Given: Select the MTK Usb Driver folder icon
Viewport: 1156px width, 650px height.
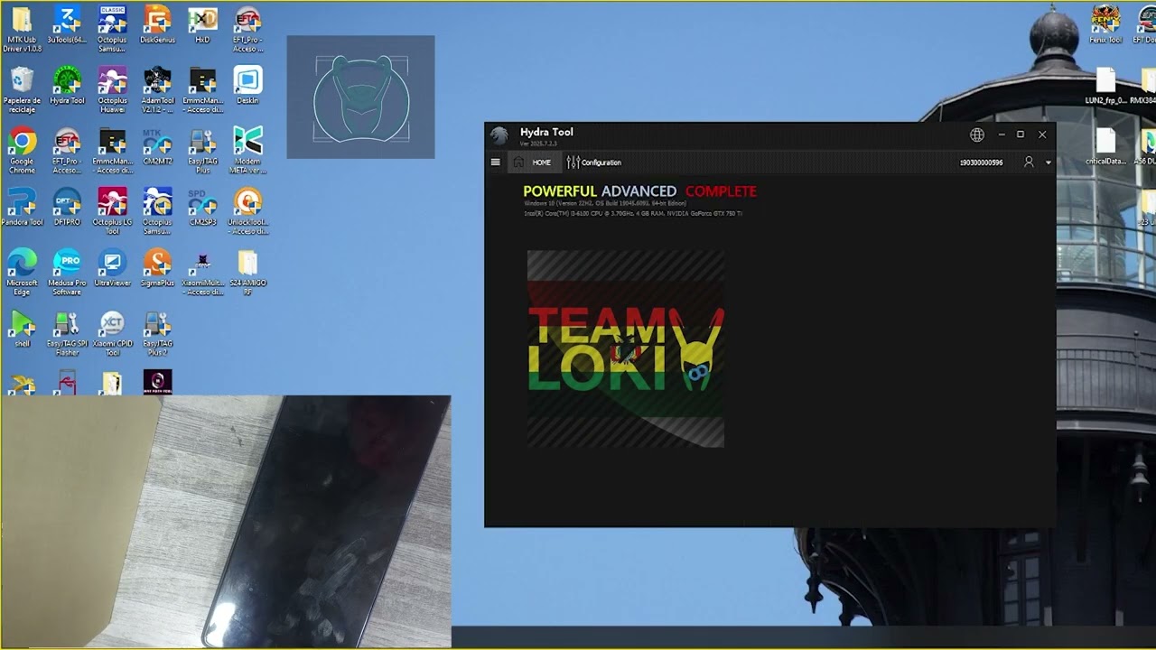Looking at the screenshot, I should click(x=23, y=30).
